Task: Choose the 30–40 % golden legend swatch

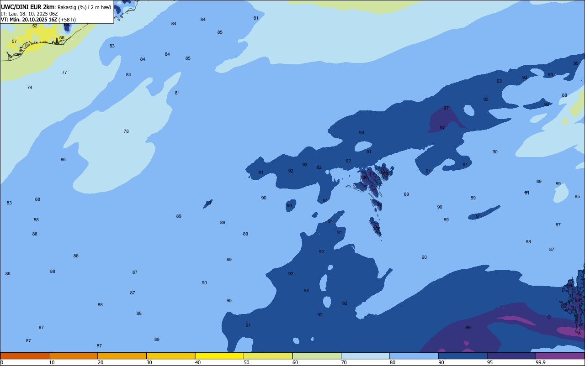Action: point(170,356)
